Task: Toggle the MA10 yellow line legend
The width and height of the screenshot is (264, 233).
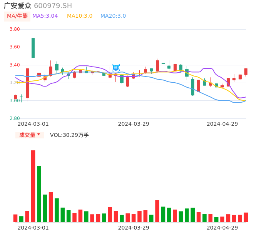Action: [x=80, y=16]
